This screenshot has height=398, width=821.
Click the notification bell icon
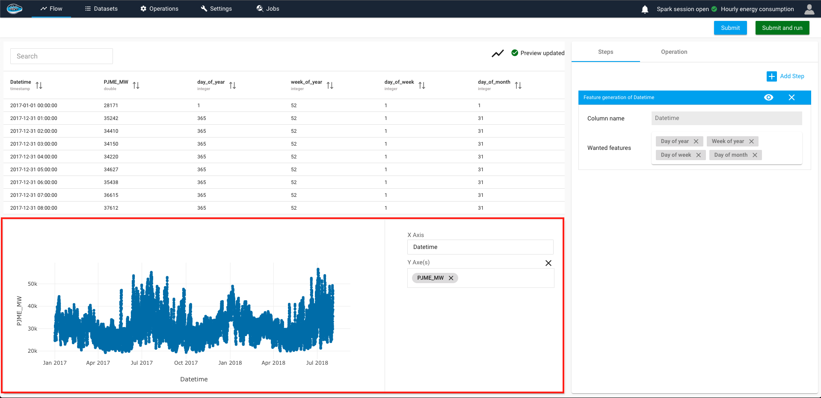pyautogui.click(x=645, y=9)
